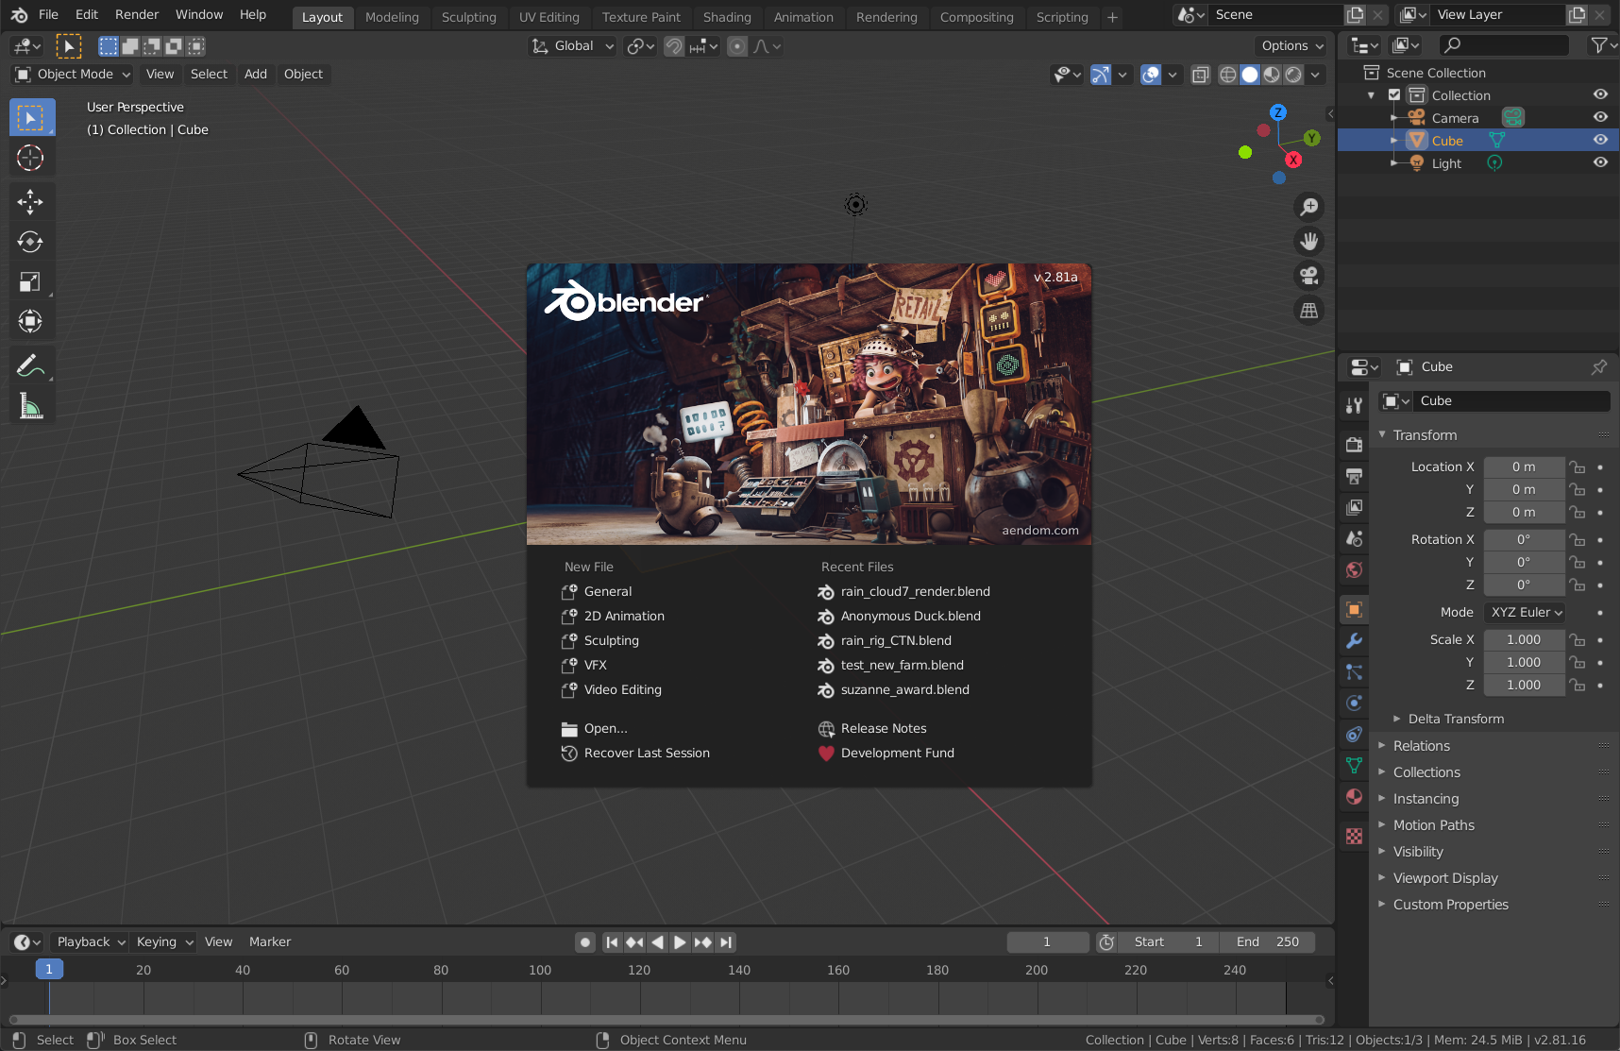Open the Modifiers wrench properties tab
The image size is (1620, 1051).
tap(1355, 641)
